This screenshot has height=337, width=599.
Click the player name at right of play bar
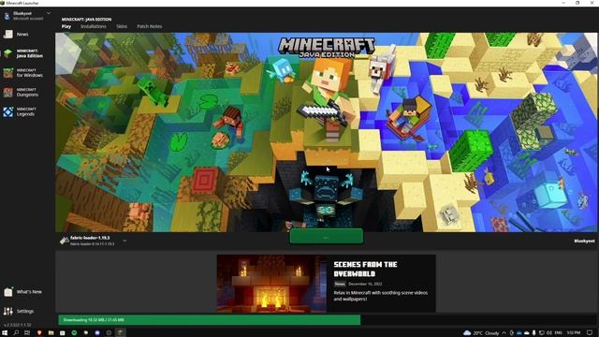[584, 242]
